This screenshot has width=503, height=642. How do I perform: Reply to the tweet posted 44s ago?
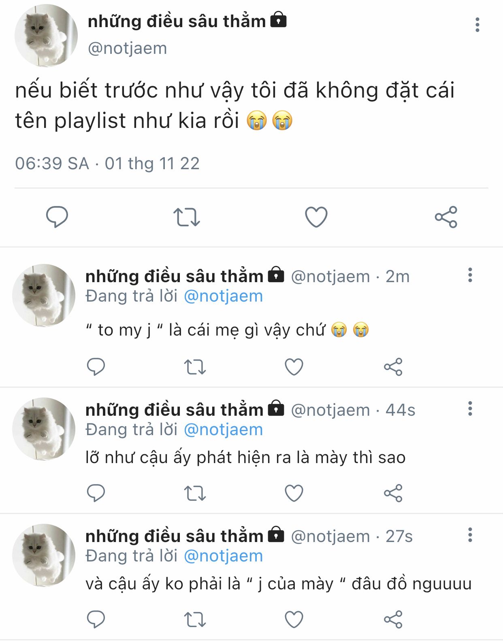tap(96, 493)
